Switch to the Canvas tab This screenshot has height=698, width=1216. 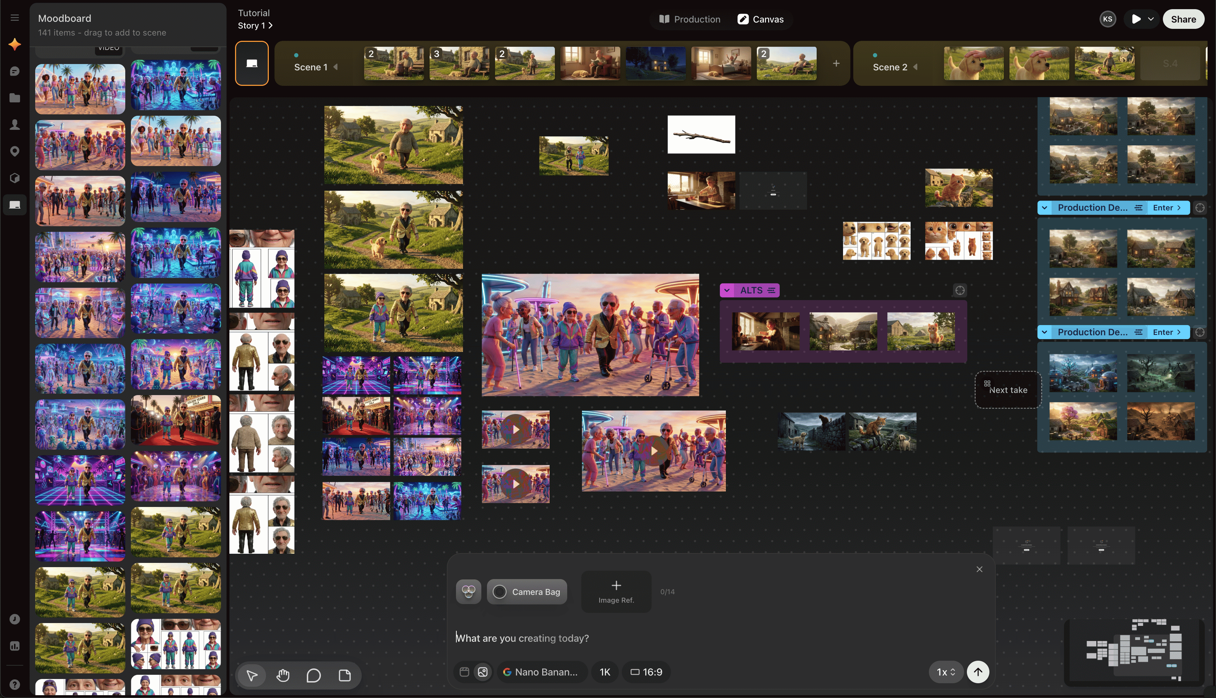(761, 19)
